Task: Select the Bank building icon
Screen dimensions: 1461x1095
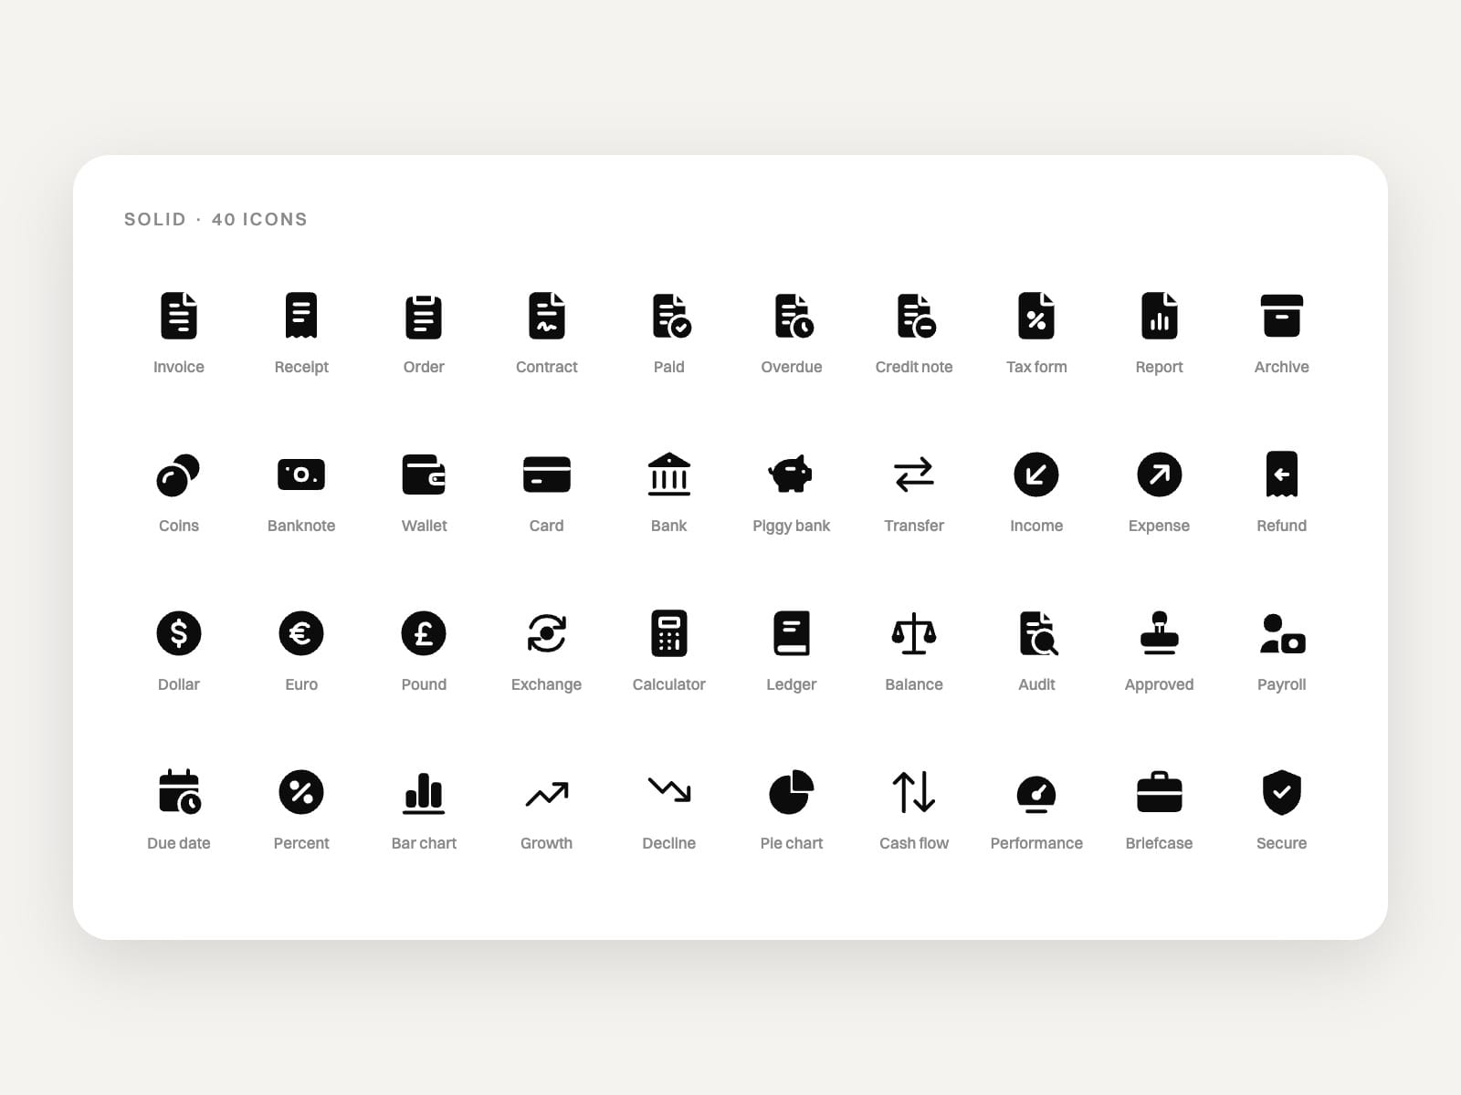Action: click(x=669, y=474)
